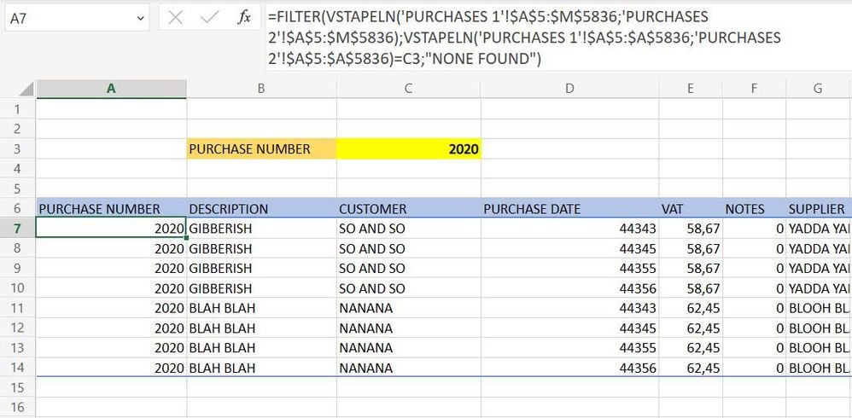Select column G header
This screenshot has width=852, height=418.
pos(818,89)
